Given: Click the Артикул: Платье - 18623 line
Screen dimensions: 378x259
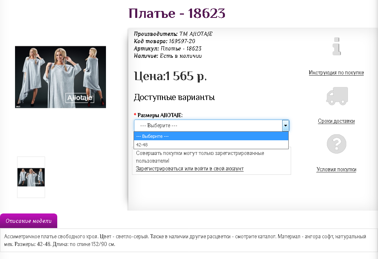Looking at the screenshot, I should tap(168, 48).
